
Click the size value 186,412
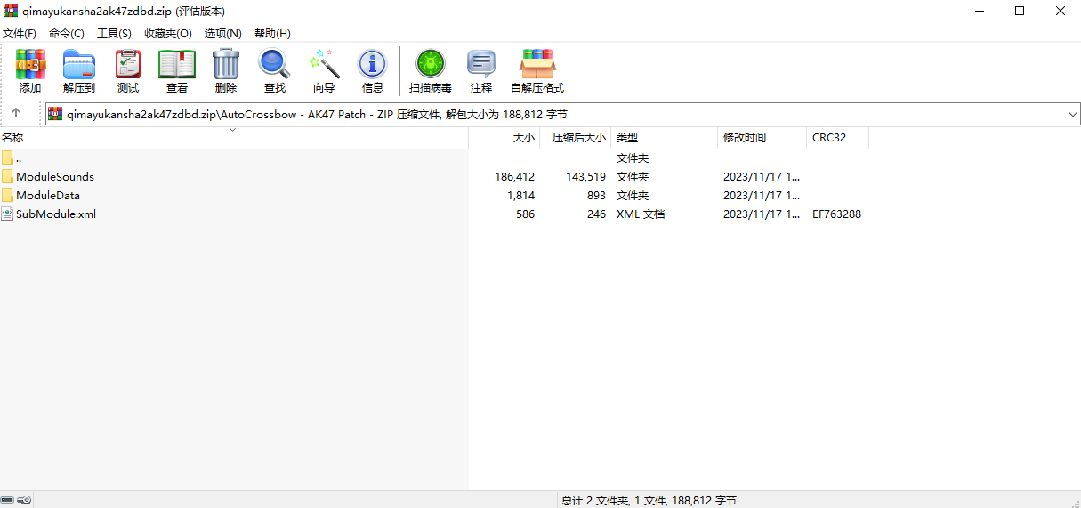coord(515,176)
